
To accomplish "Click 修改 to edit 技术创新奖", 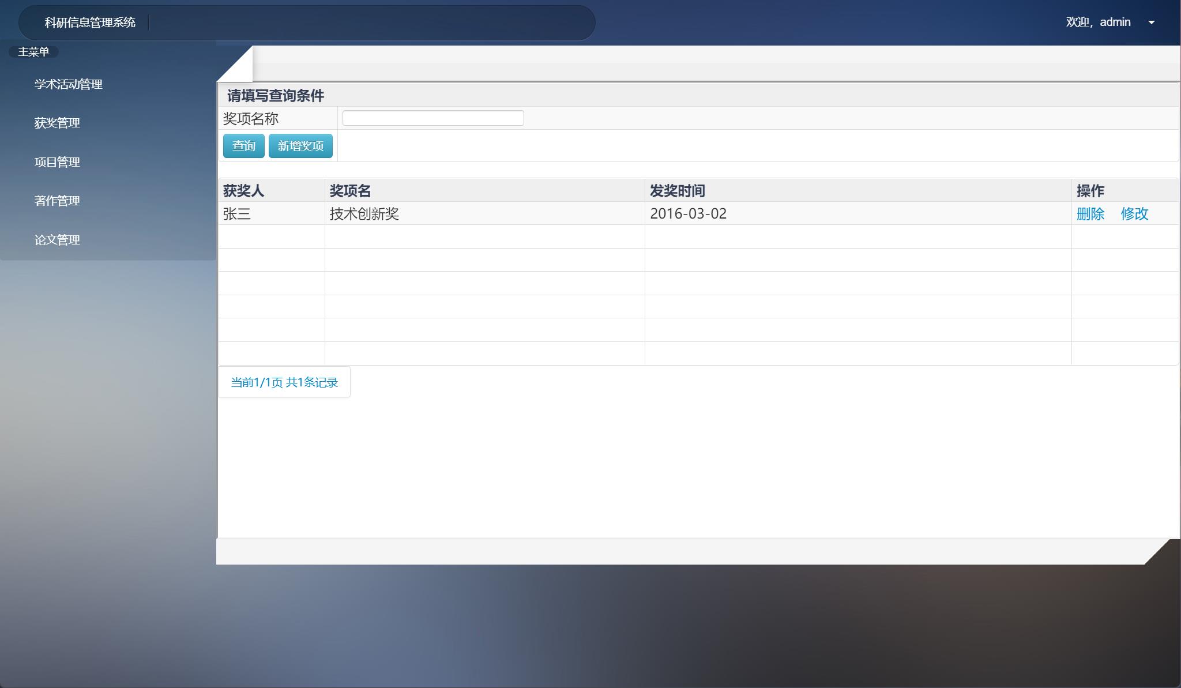I will coord(1134,214).
